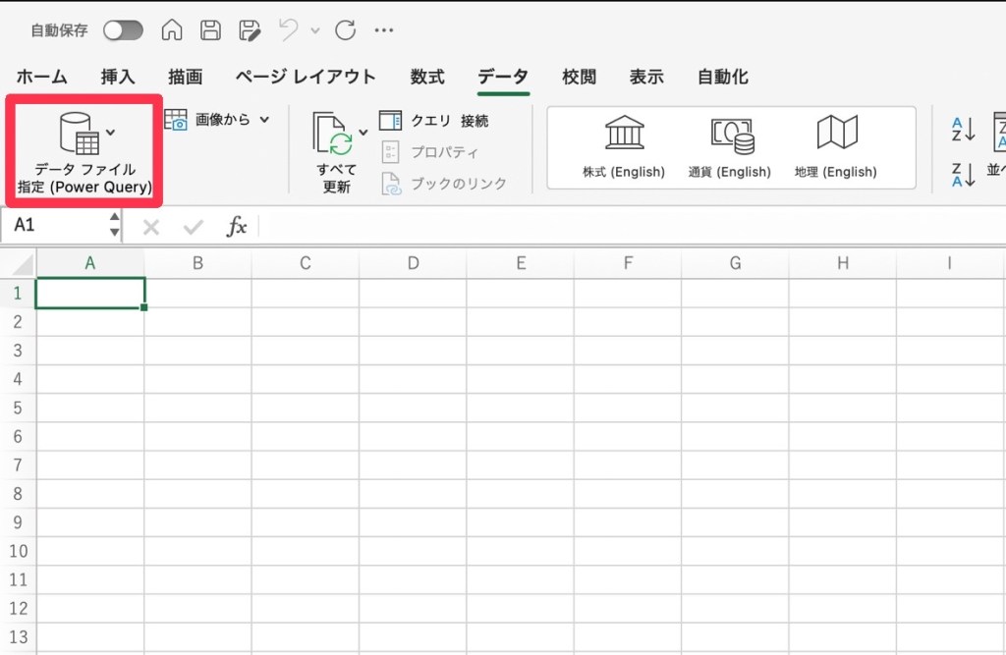Click the Undo arrow icon
This screenshot has height=655, width=1006.
pyautogui.click(x=288, y=30)
